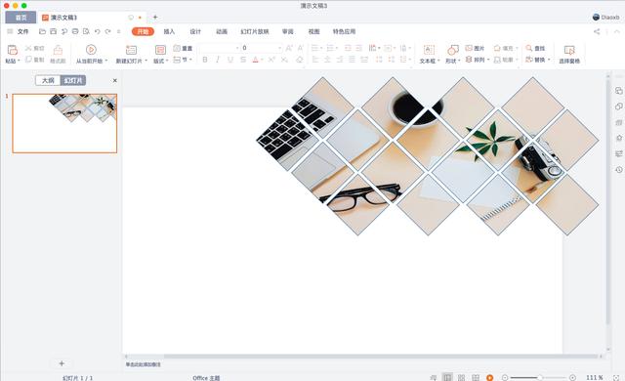Toggle italic formatting I
Screen dimensions: 625x381
[x=217, y=60]
